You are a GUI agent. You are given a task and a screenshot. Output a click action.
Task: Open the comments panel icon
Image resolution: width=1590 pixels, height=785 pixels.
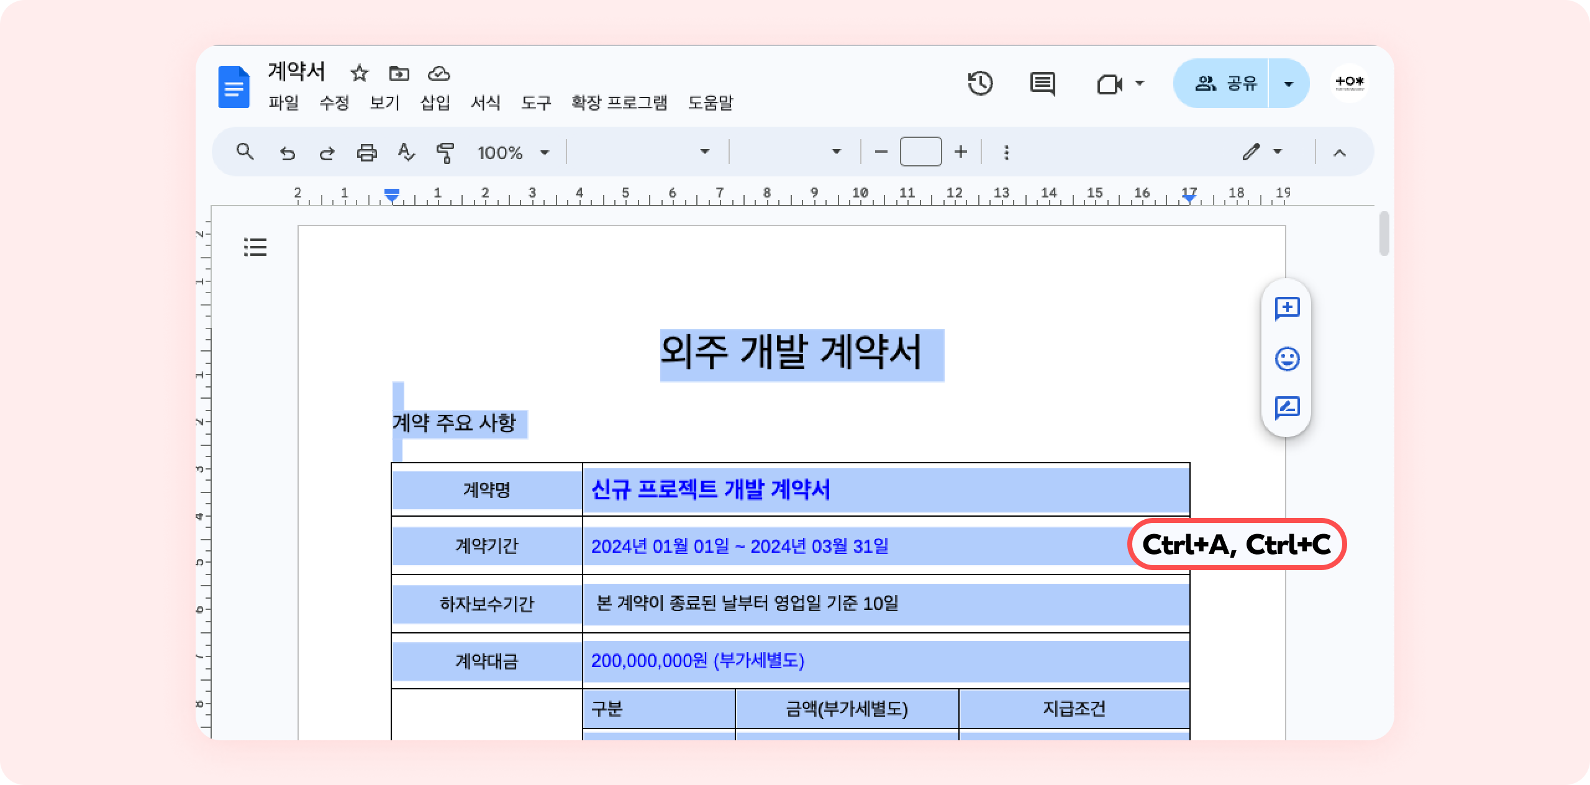[1042, 83]
